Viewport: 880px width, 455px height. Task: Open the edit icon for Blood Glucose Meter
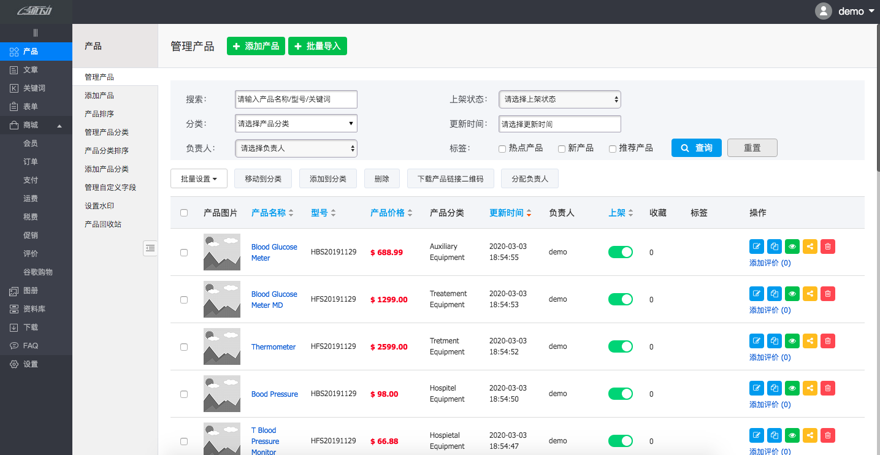756,246
